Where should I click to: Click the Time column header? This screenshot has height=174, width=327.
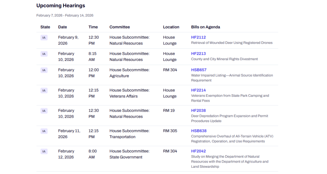(93, 27)
